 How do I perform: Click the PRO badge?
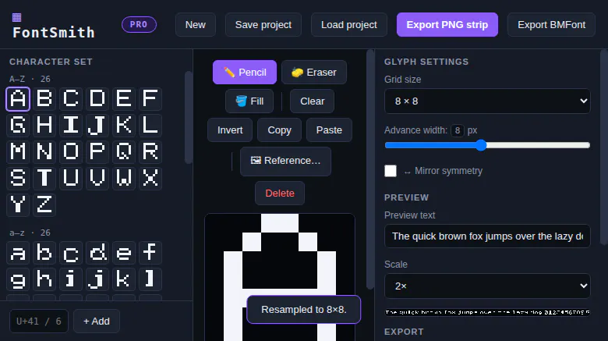coord(139,24)
